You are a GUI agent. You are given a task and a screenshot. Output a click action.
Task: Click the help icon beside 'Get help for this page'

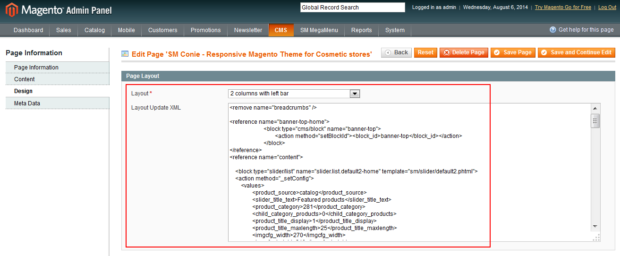[x=553, y=30]
